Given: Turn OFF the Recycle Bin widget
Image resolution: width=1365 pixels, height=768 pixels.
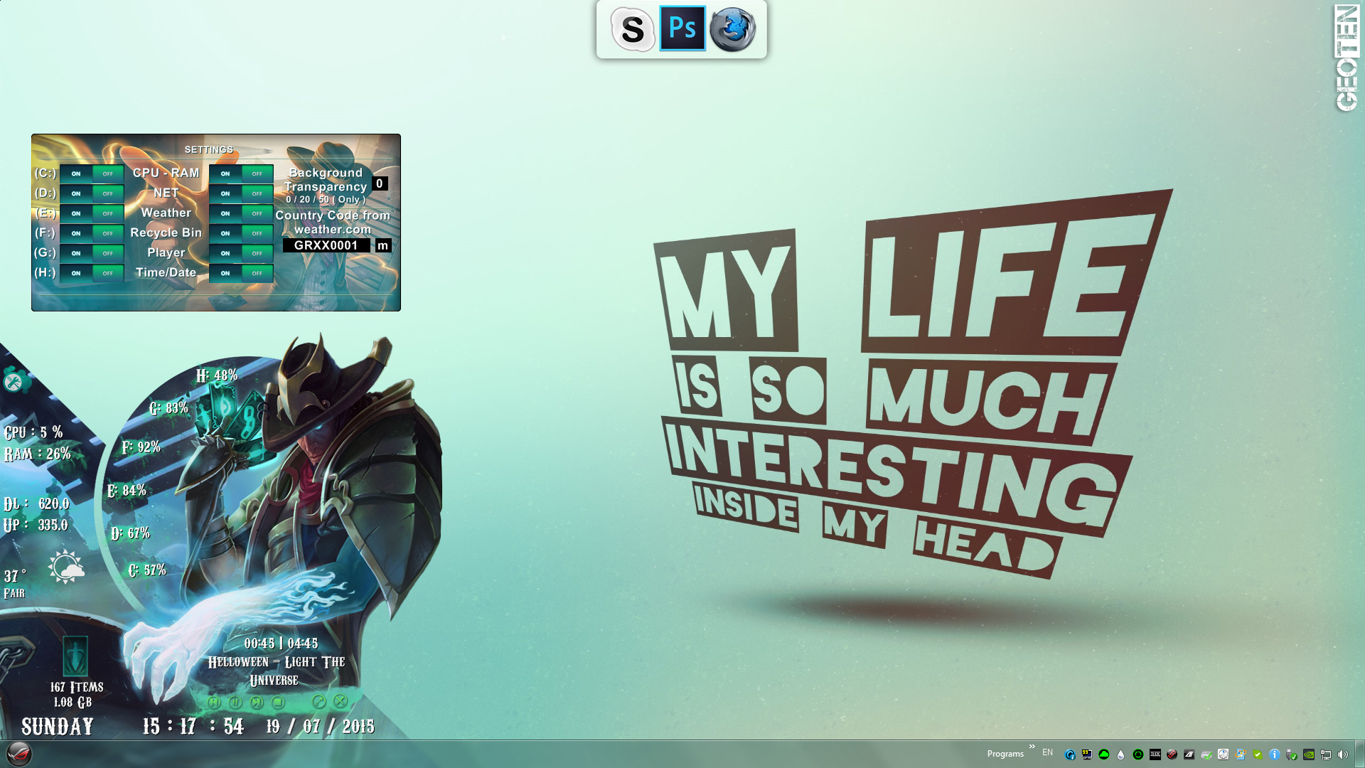Looking at the screenshot, I should tap(257, 233).
